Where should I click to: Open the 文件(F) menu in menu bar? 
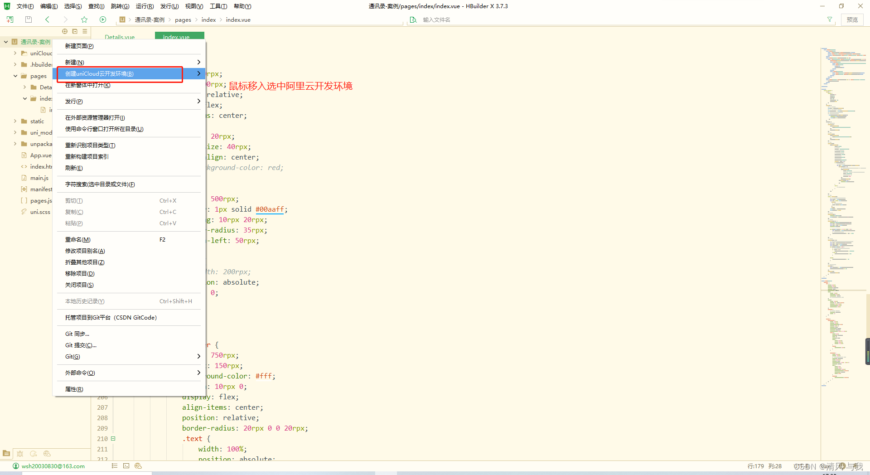tap(25, 6)
